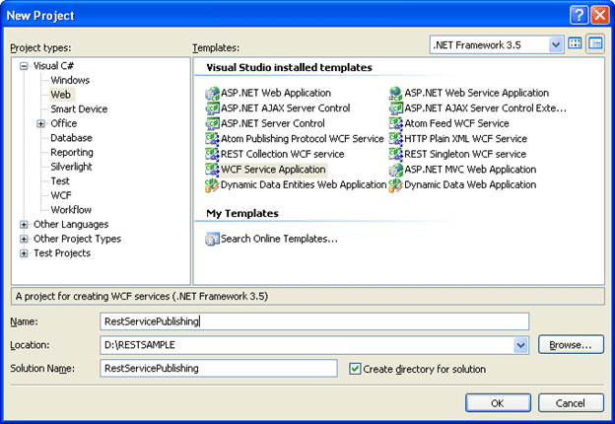Expand the Test Projects node
This screenshot has width=615, height=424.
[24, 253]
